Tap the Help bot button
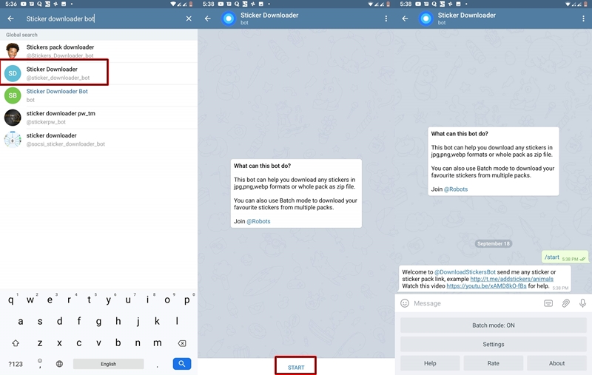Image resolution: width=592 pixels, height=375 pixels. [430, 363]
